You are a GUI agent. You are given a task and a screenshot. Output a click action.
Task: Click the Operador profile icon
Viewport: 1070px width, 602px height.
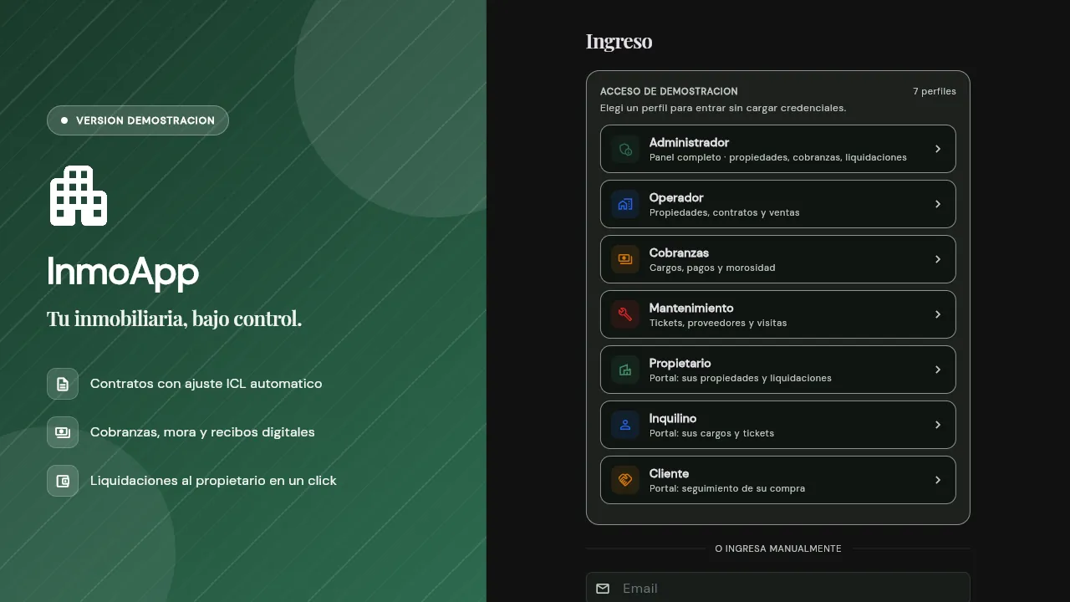click(625, 204)
